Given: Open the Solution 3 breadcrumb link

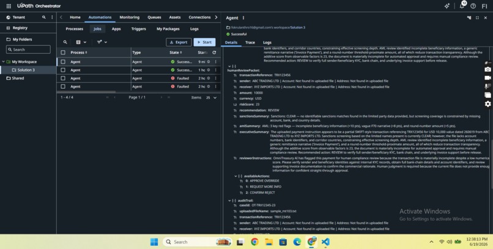Looking at the screenshot, I should click(x=297, y=28).
